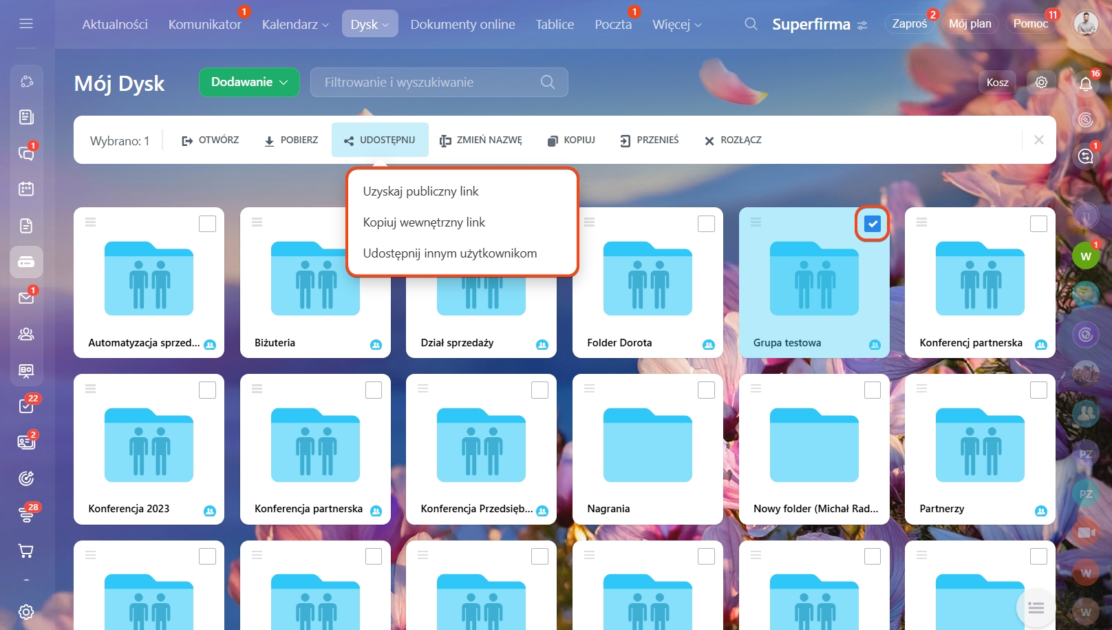Click search icon in filter field
1112x630 pixels.
point(548,82)
